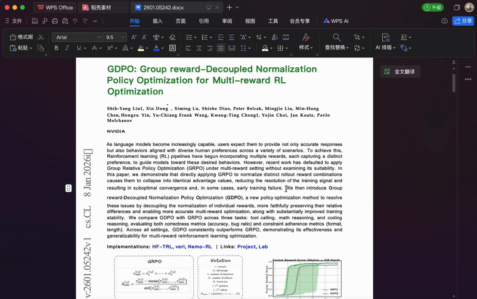Click the Share (分享) button
The width and height of the screenshot is (477, 299).
click(x=463, y=21)
